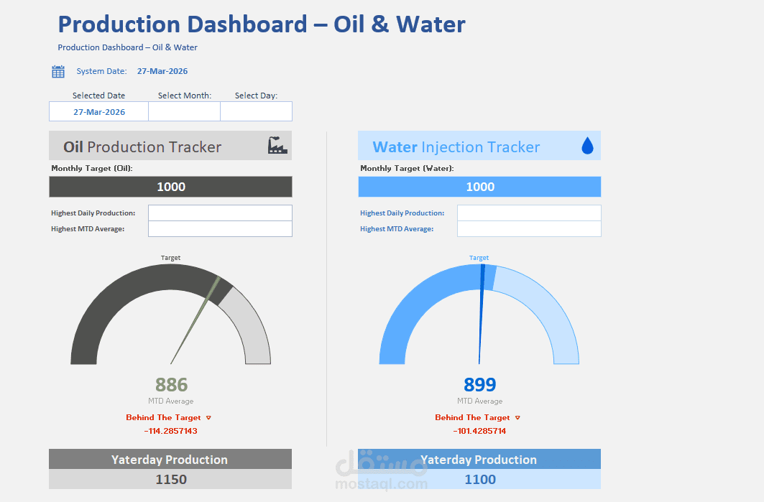764x502 pixels.
Task: Open the Select Month dropdown cell
Action: click(x=184, y=111)
